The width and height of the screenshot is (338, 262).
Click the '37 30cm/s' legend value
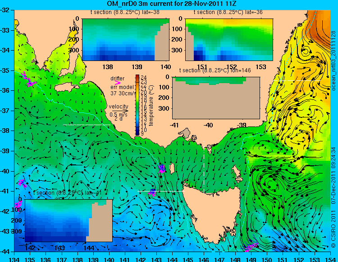coord(123,94)
